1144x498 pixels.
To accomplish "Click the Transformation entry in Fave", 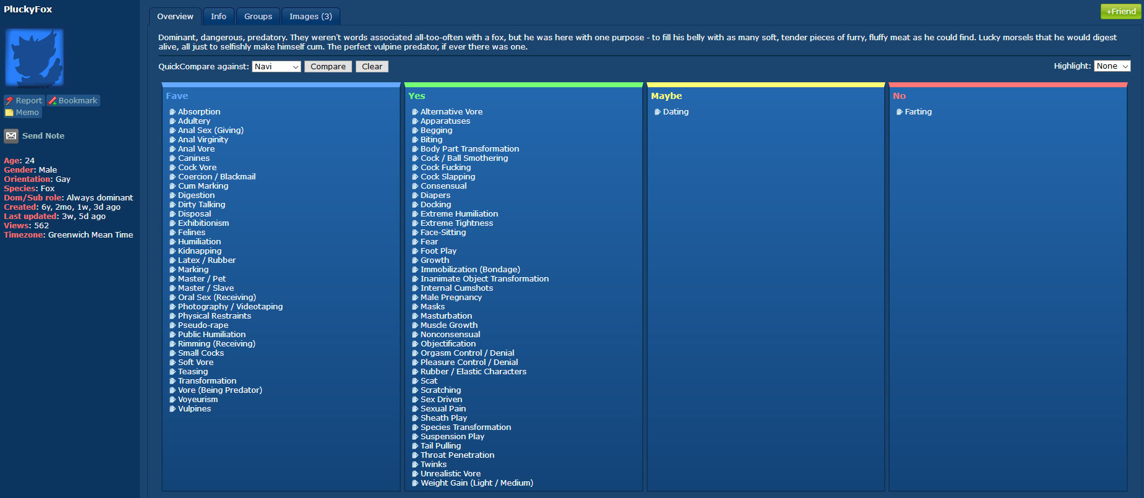I will pyautogui.click(x=207, y=381).
